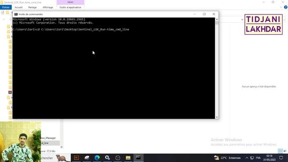
Task: Click the command prompt scrollbar thumb
Action: [x=217, y=23]
